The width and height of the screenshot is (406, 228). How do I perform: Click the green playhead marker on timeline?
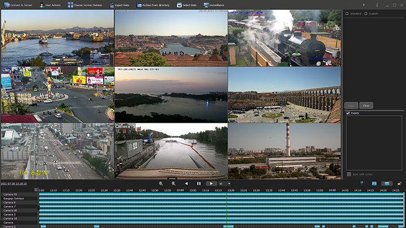(x=227, y=210)
